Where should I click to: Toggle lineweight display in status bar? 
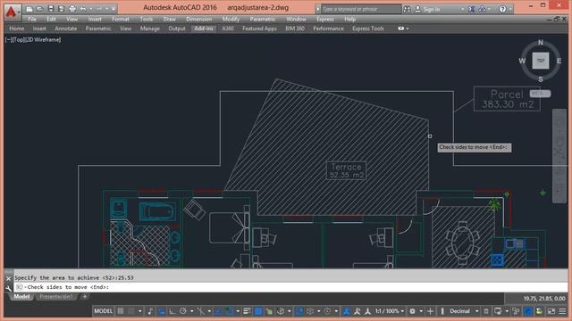click(x=247, y=311)
